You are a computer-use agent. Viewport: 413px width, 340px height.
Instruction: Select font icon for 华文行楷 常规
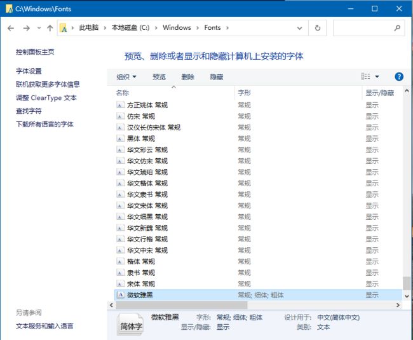click(120, 239)
